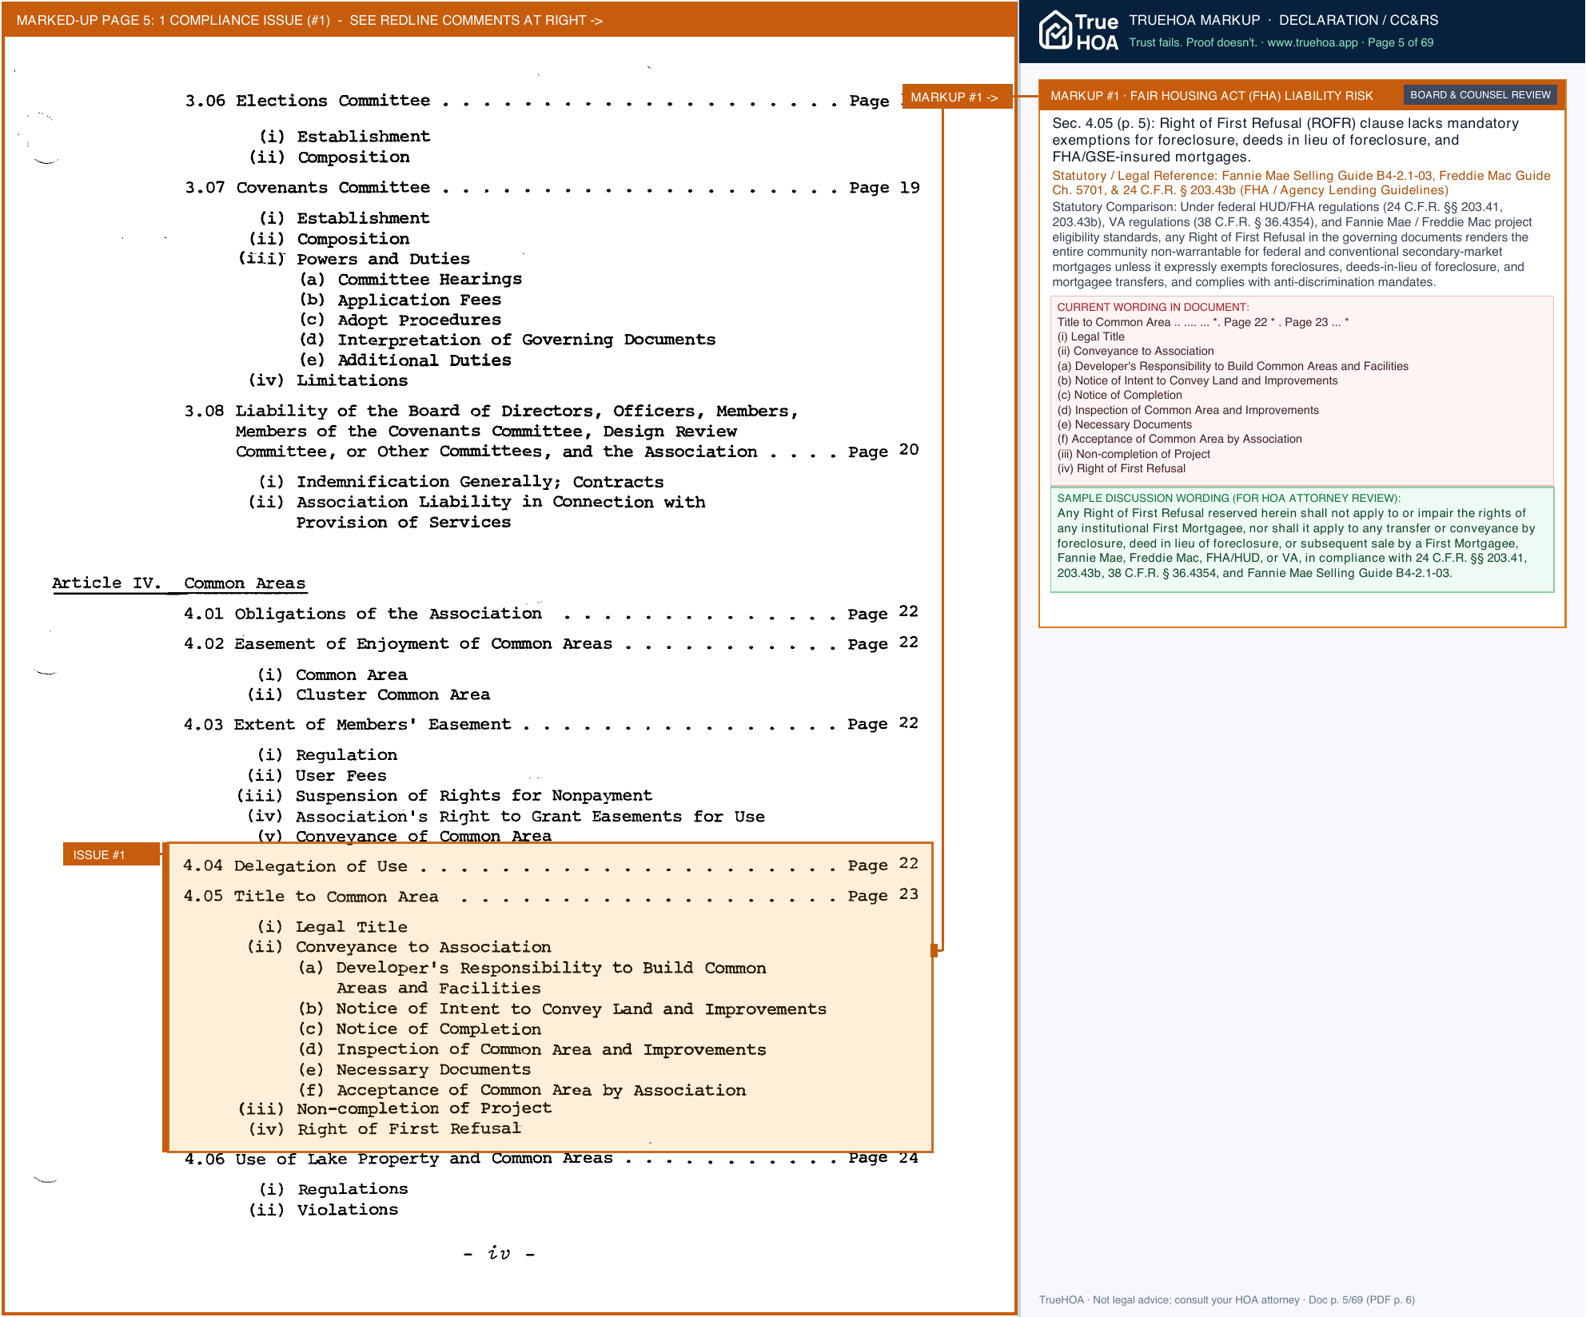Click the Statutory / Legal Reference line
The height and width of the screenshot is (1317, 1586).
1301,183
